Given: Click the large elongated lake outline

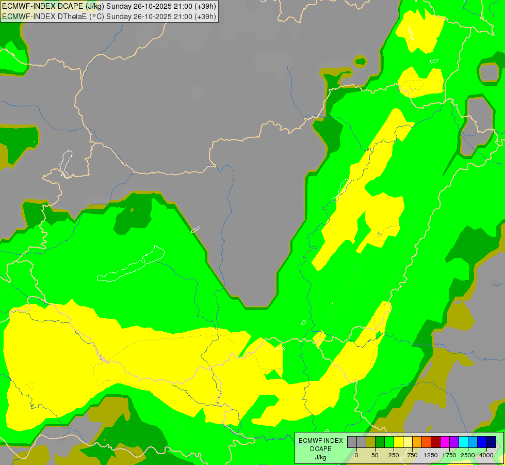Looking at the screenshot, I should tap(131, 263).
